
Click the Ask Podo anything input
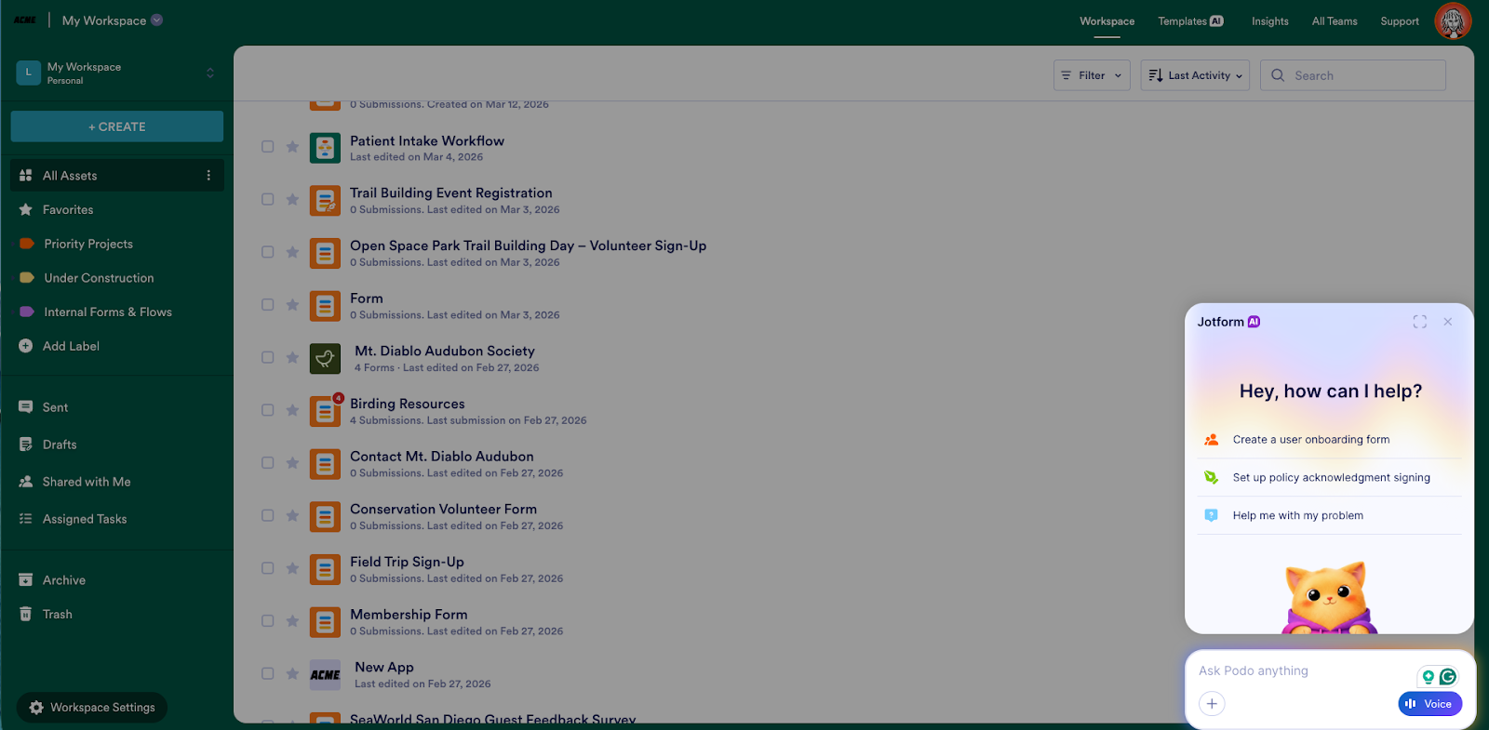(x=1303, y=671)
